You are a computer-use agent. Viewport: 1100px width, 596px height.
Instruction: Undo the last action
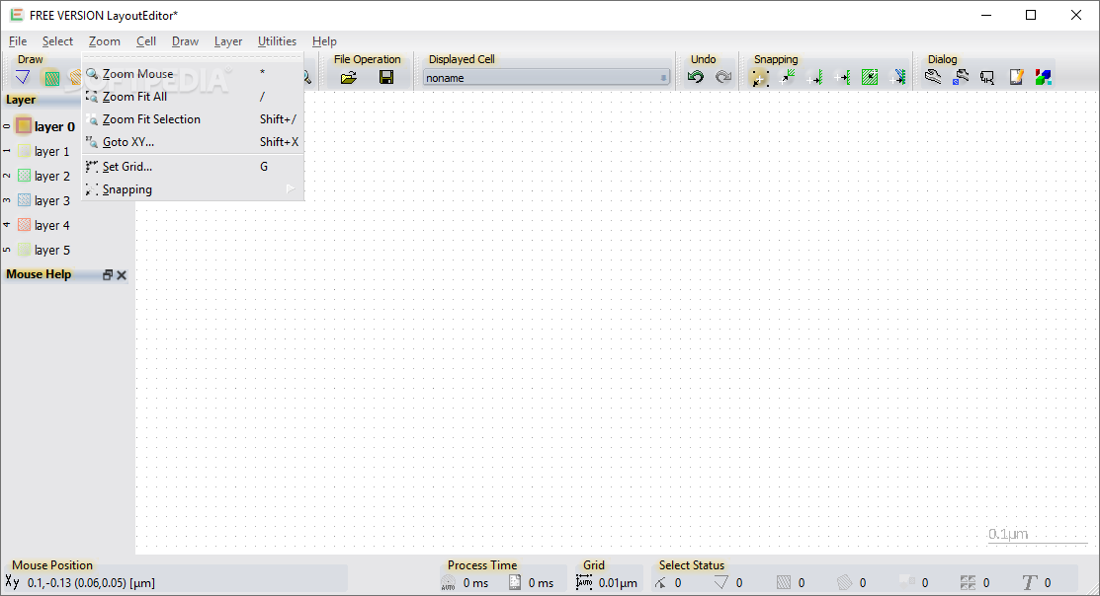coord(695,77)
